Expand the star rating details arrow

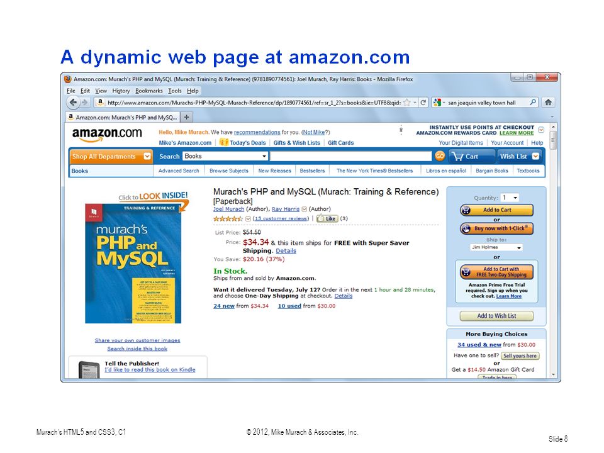[248, 219]
